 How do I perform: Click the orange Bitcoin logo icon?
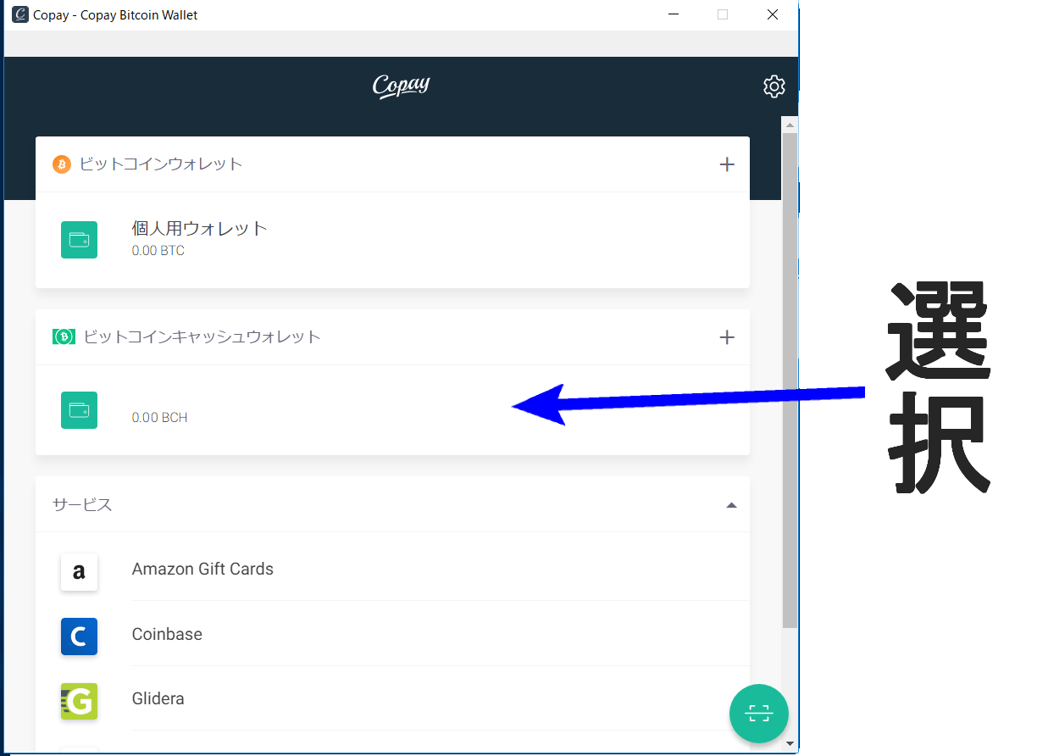pyautogui.click(x=61, y=164)
